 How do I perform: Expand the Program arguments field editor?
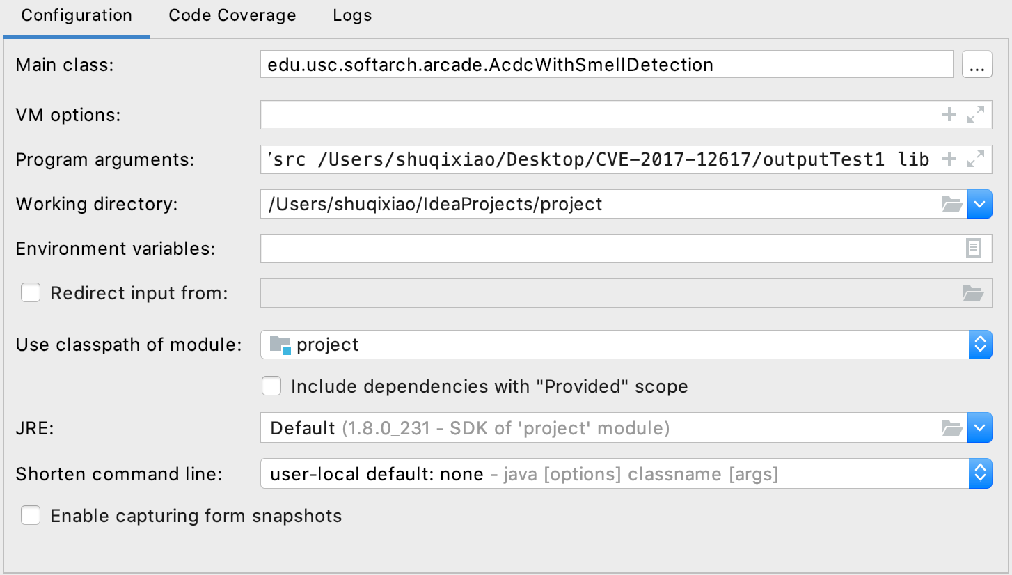976,159
